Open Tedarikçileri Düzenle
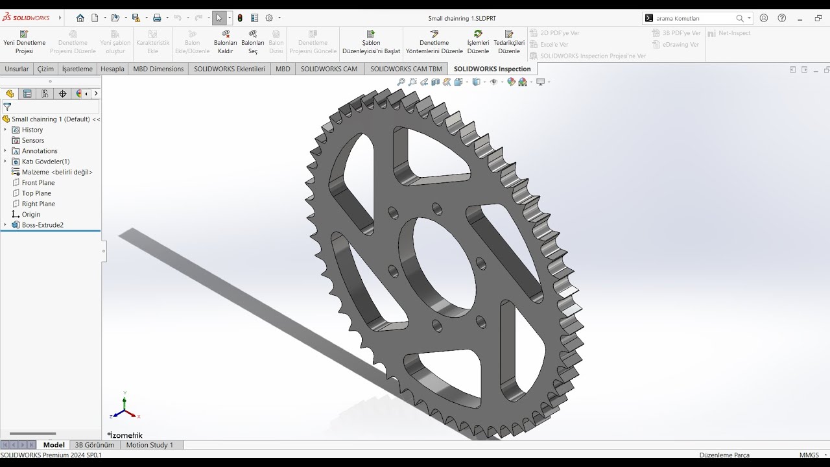This screenshot has width=830, height=467. (x=509, y=42)
